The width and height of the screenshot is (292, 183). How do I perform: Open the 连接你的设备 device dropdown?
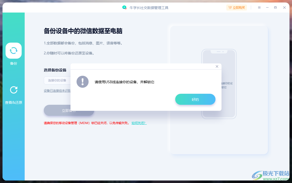click(x=57, y=80)
